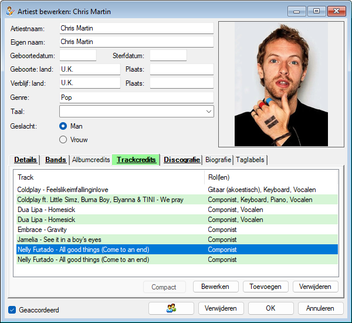Click Verwijderen under the track list
The image size is (352, 323).
pos(315,287)
